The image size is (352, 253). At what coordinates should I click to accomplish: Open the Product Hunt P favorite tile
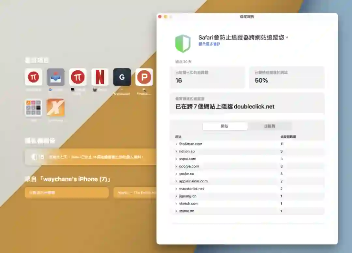[x=144, y=77]
